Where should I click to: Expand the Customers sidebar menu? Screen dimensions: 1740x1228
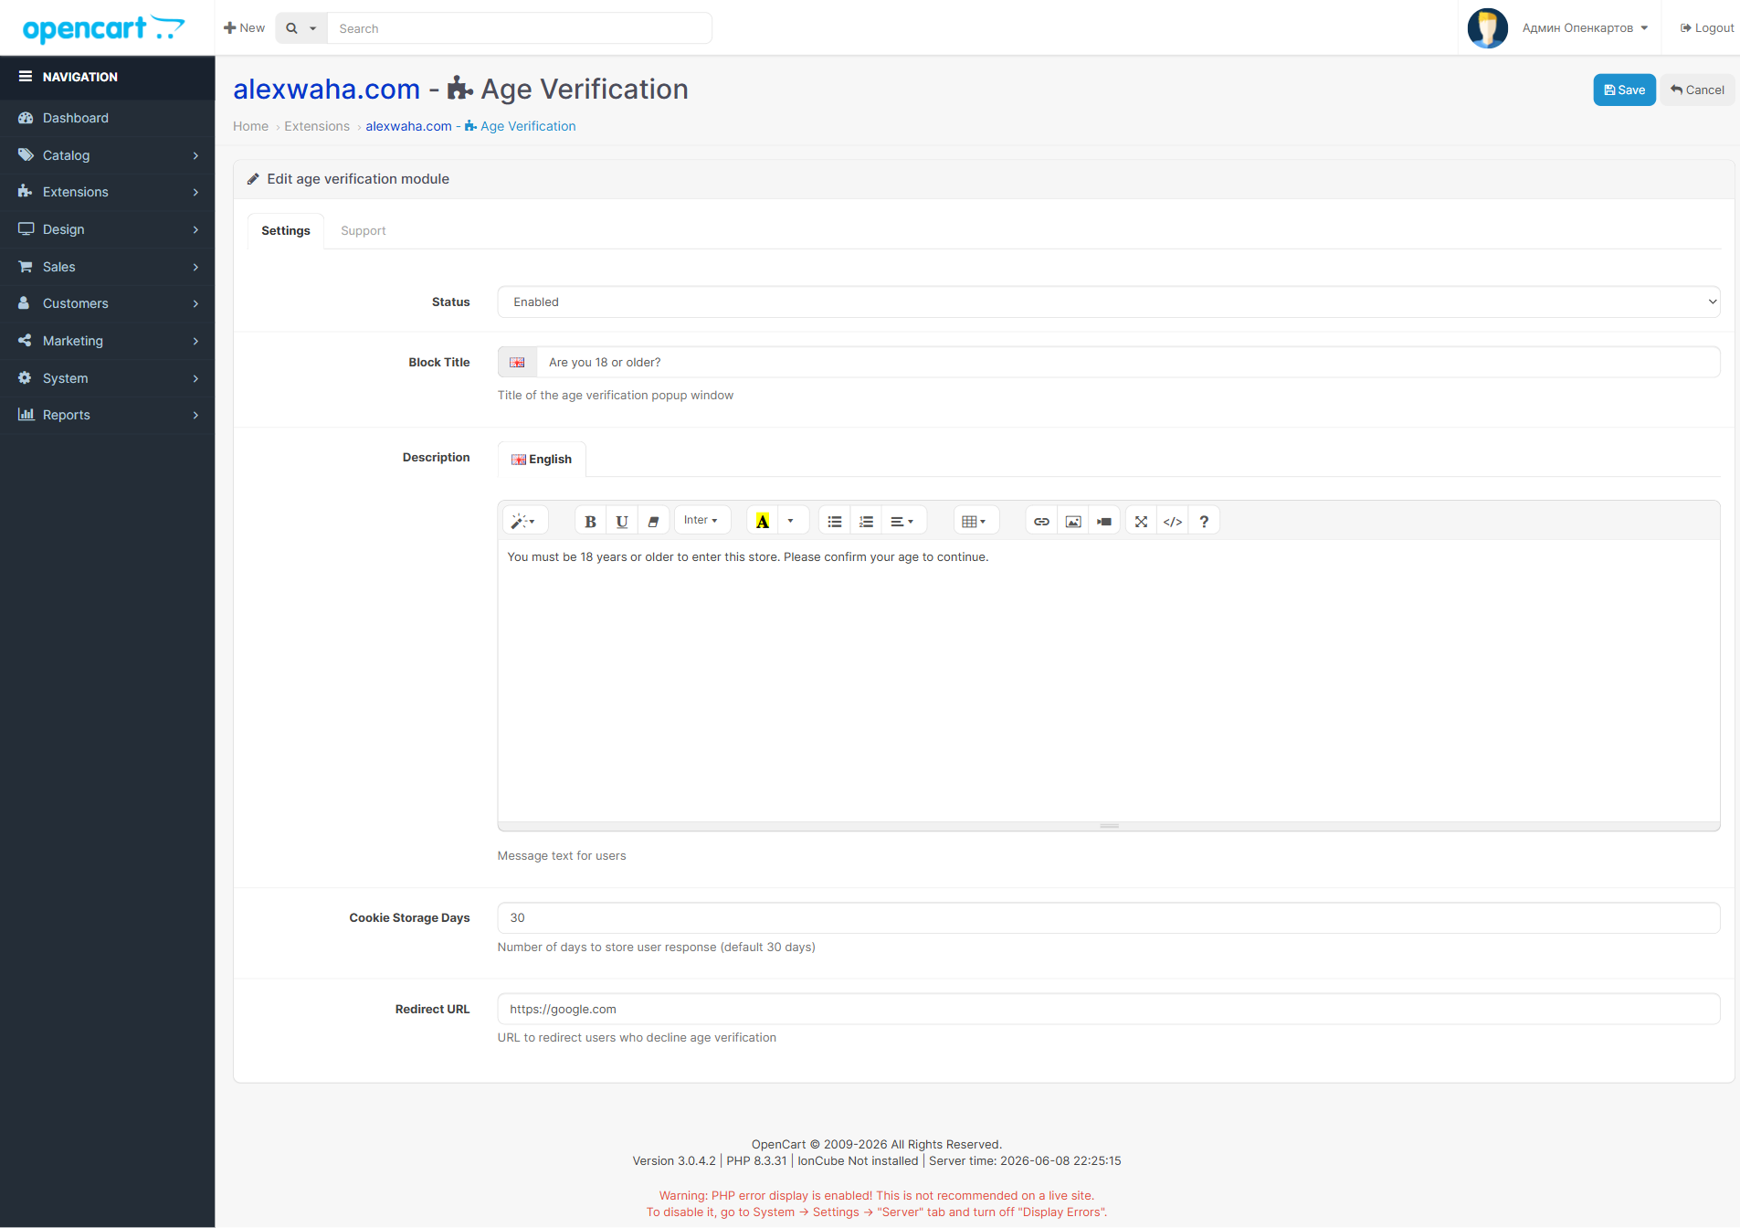click(x=108, y=303)
